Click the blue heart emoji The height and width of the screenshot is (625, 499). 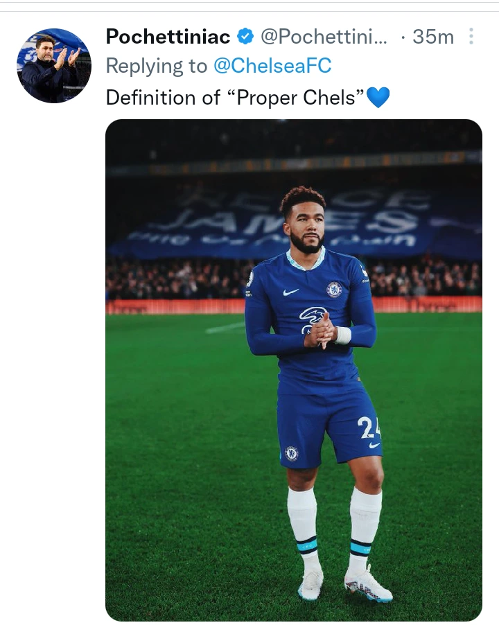coord(378,98)
